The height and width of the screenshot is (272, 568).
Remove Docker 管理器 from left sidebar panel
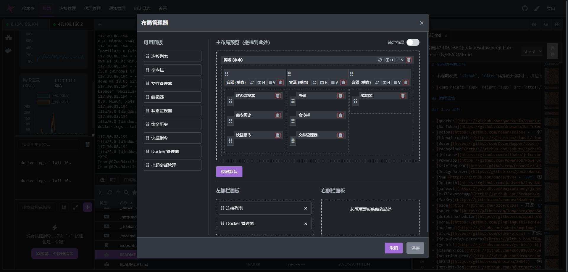pyautogui.click(x=306, y=224)
